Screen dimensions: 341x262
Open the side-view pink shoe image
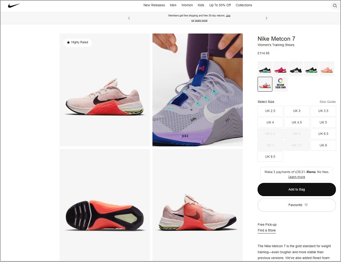[105, 90]
